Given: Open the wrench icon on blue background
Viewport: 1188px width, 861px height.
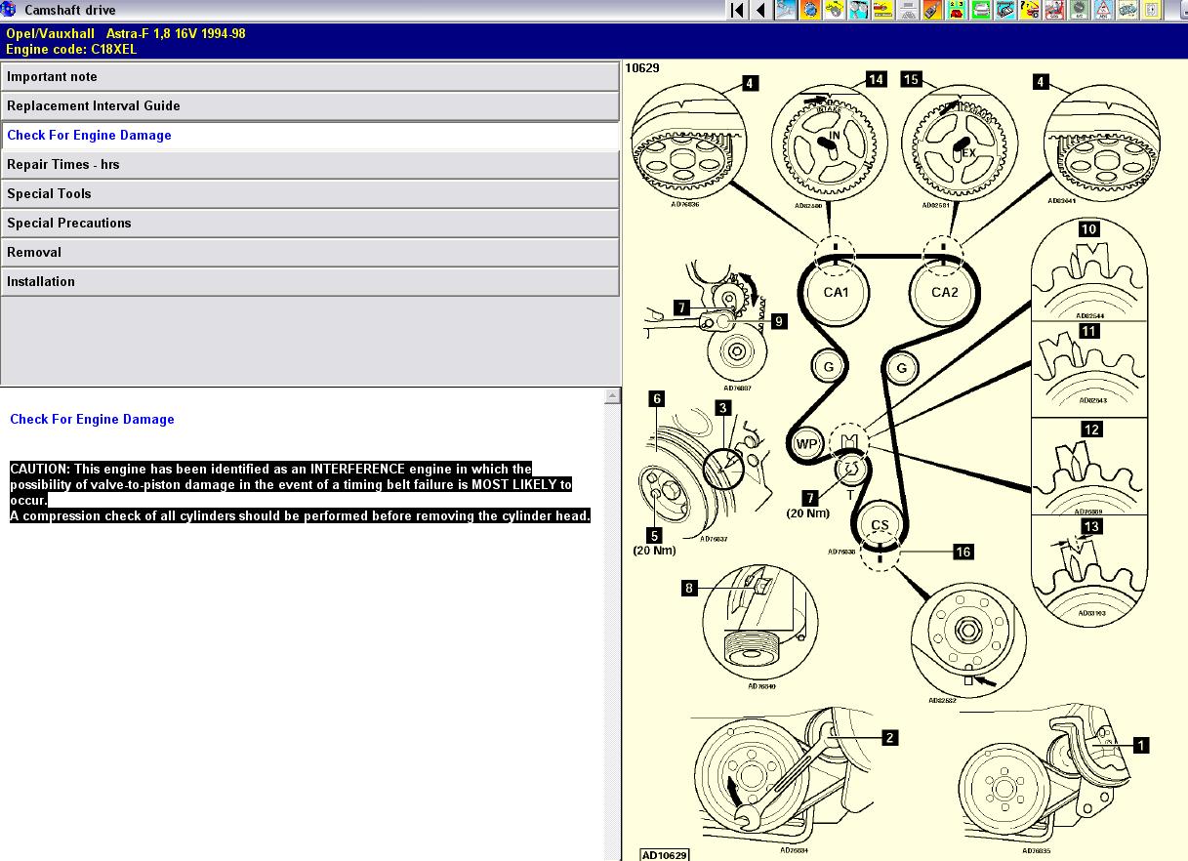Looking at the screenshot, I should pos(785,10).
